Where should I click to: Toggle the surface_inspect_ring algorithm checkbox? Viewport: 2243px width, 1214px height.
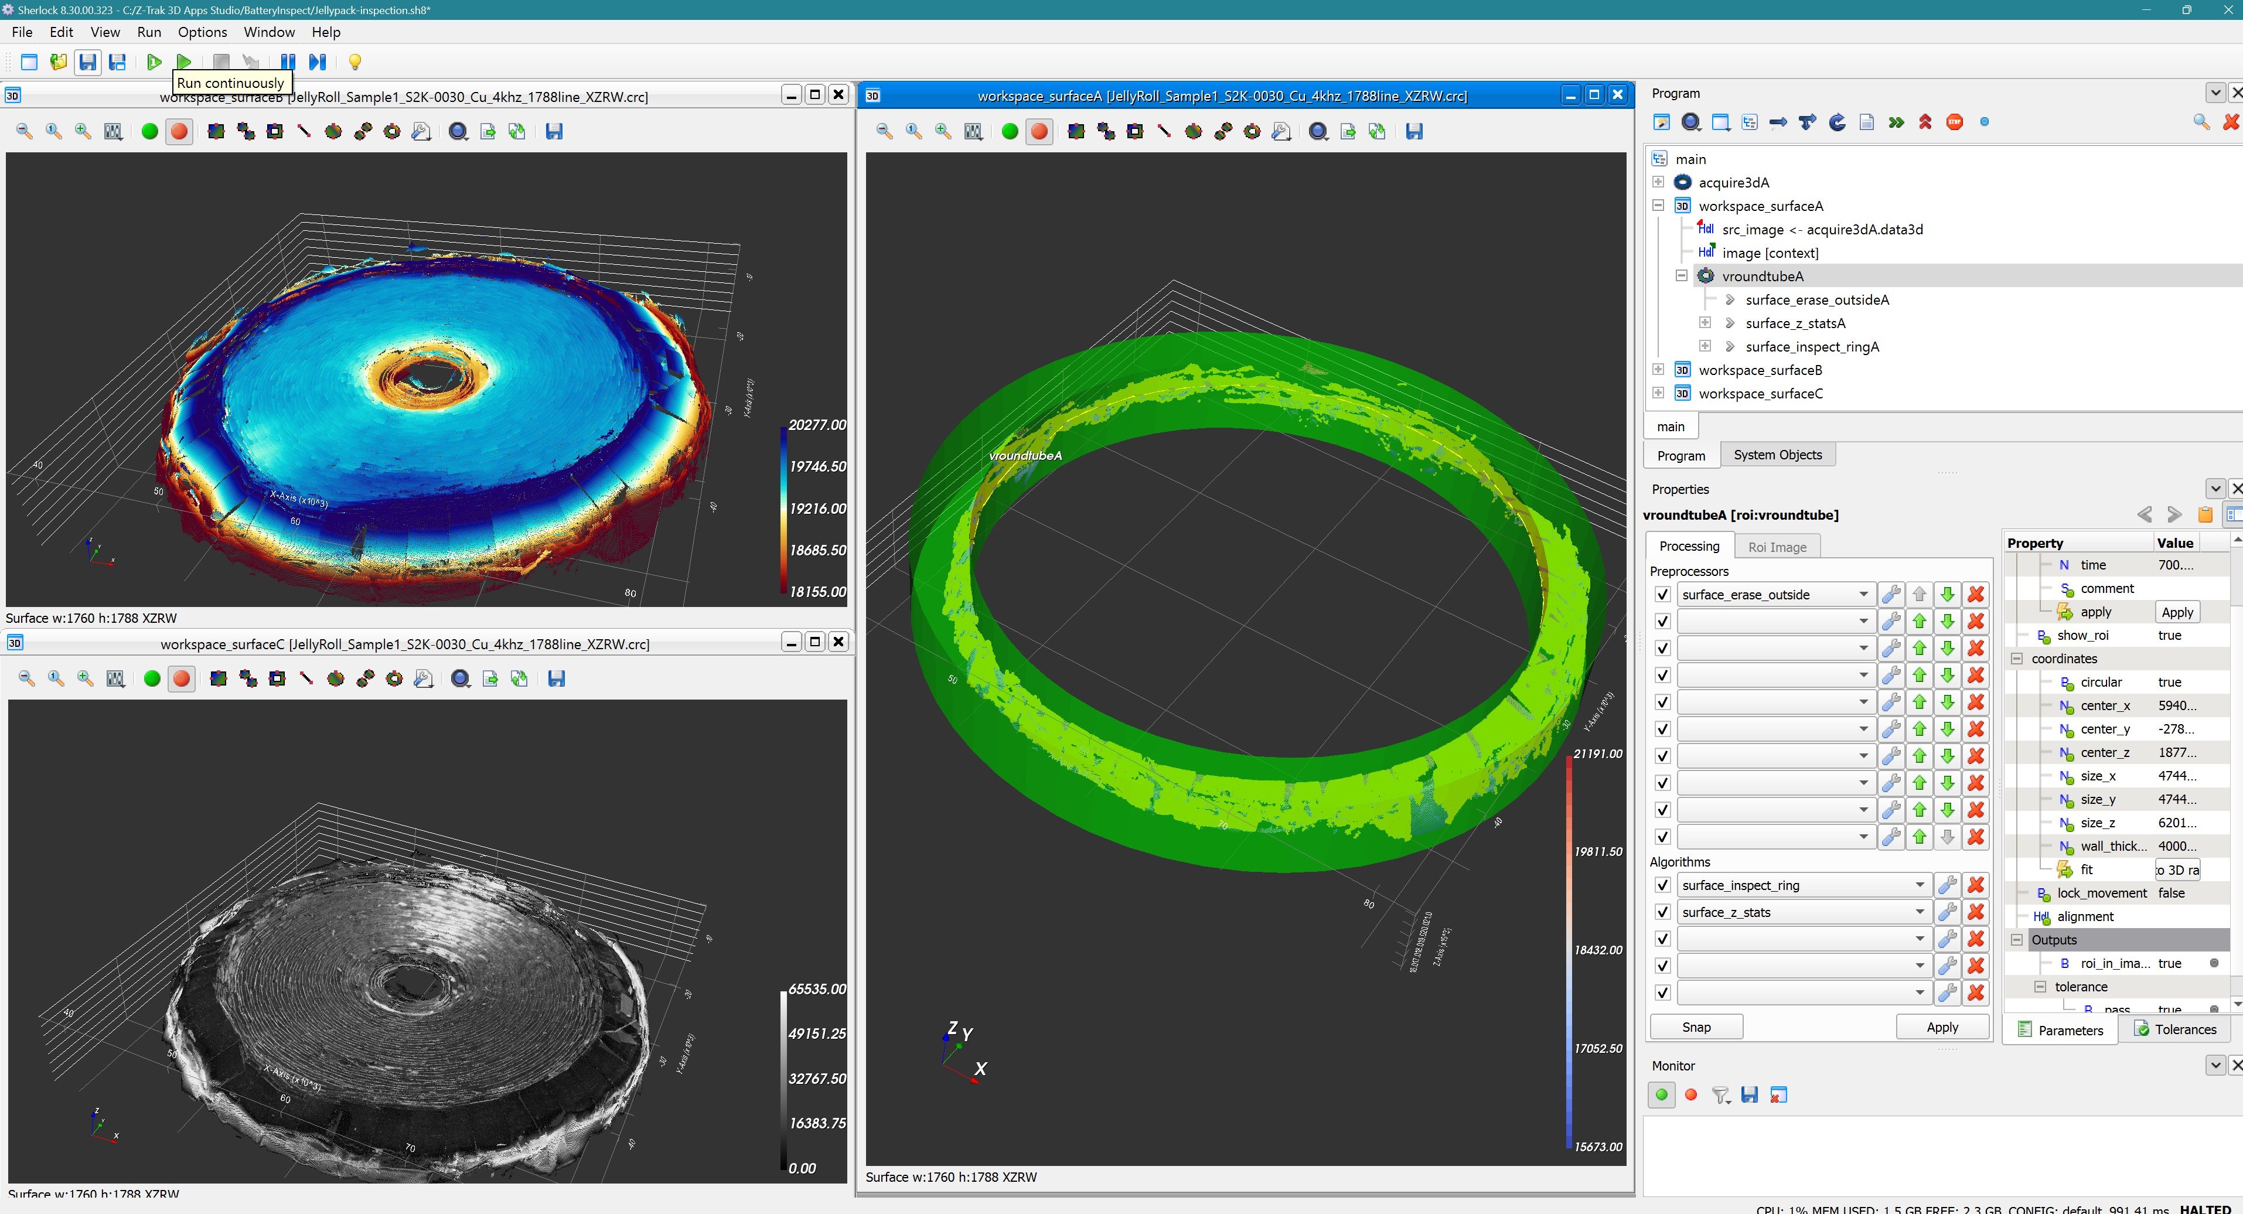tap(1662, 886)
